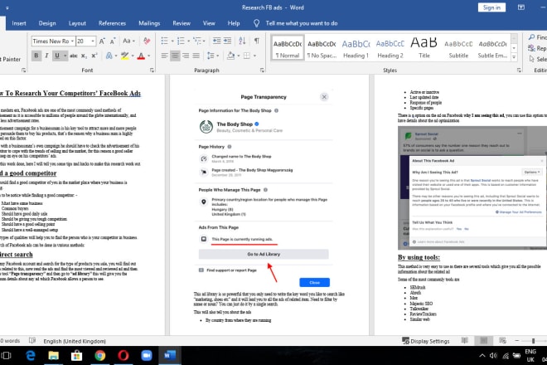Justify paragraph text
Viewport: 547px width, 365px height.
pyautogui.click(x=196, y=56)
